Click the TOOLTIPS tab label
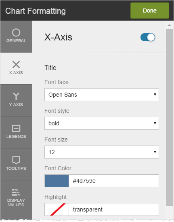Screen dimensions: 174x222 tap(16, 168)
